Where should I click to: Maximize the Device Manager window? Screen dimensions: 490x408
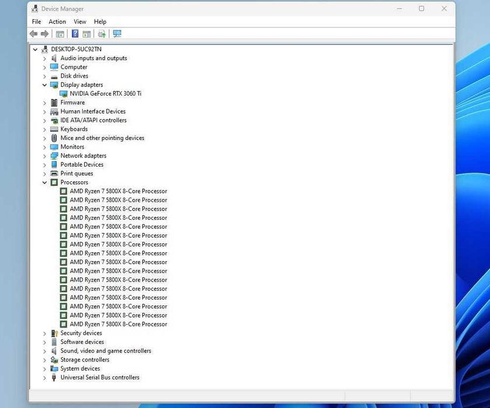[422, 8]
